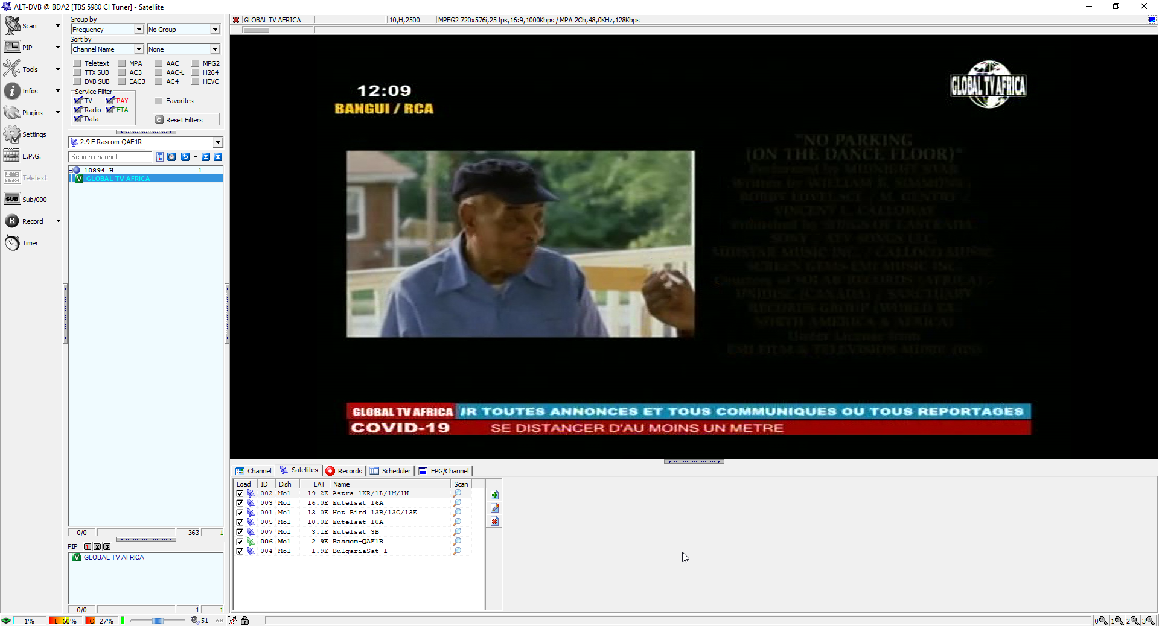The width and height of the screenshot is (1159, 626).
Task: Click the Record icon
Action: (x=12, y=221)
